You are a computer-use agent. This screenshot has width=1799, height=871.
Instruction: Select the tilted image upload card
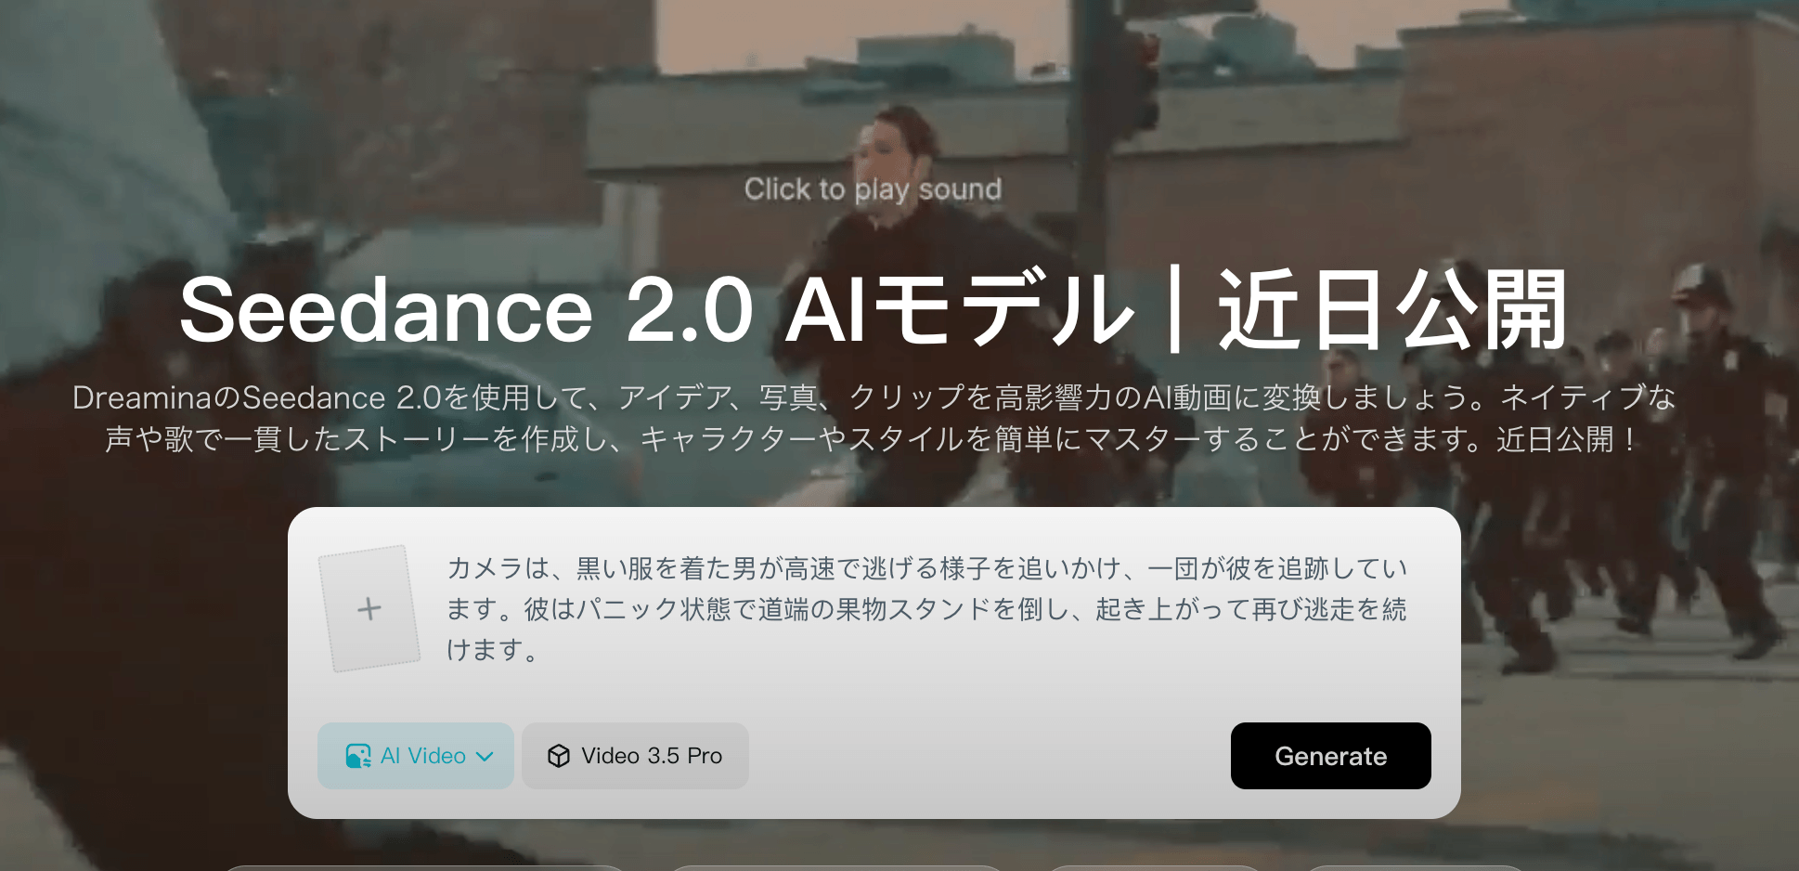click(369, 608)
